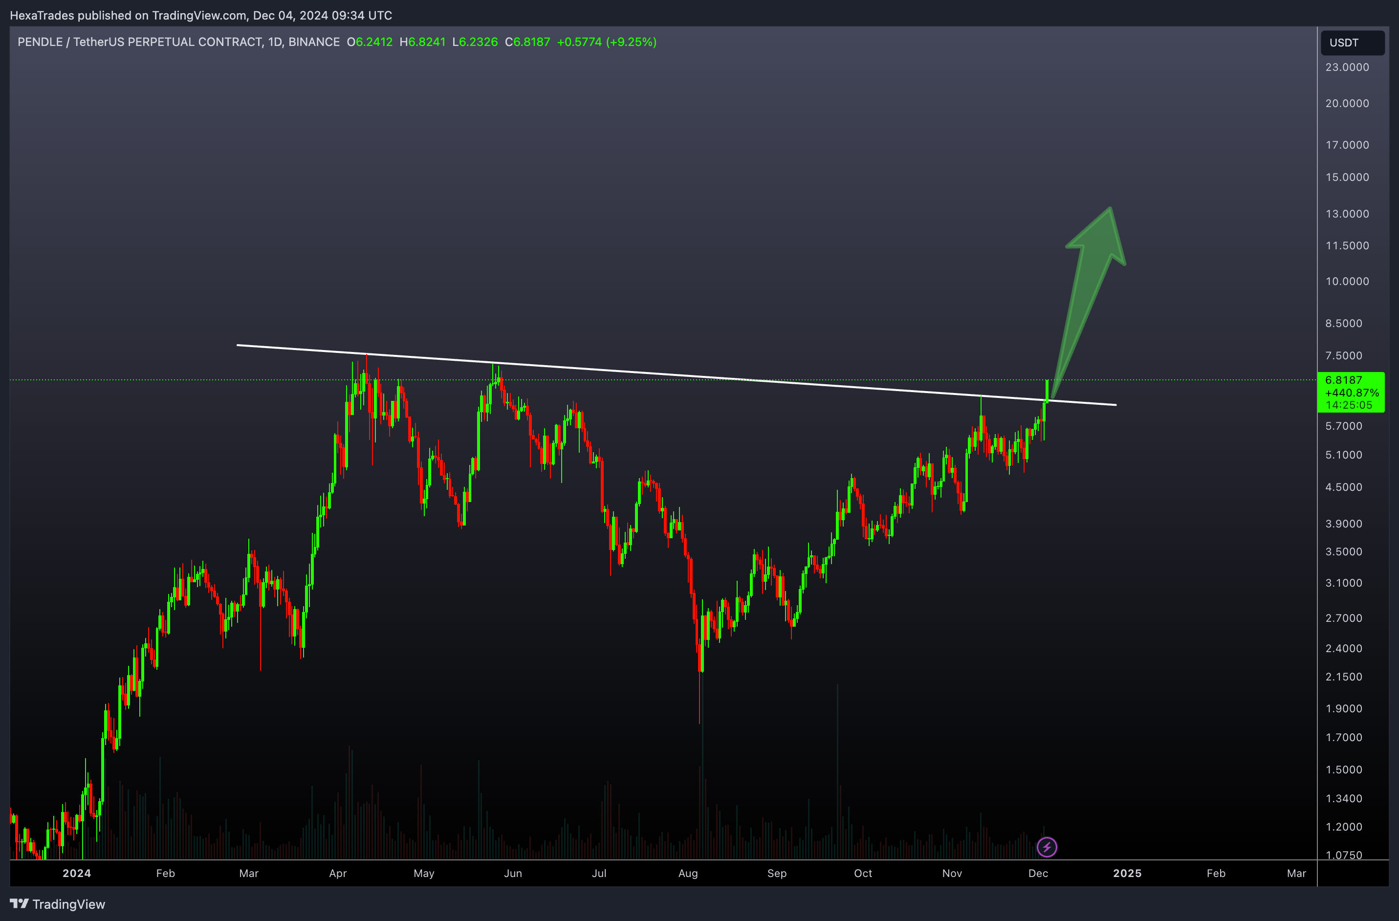The height and width of the screenshot is (921, 1399).
Task: Click the May label on time axis
Action: pos(424,874)
